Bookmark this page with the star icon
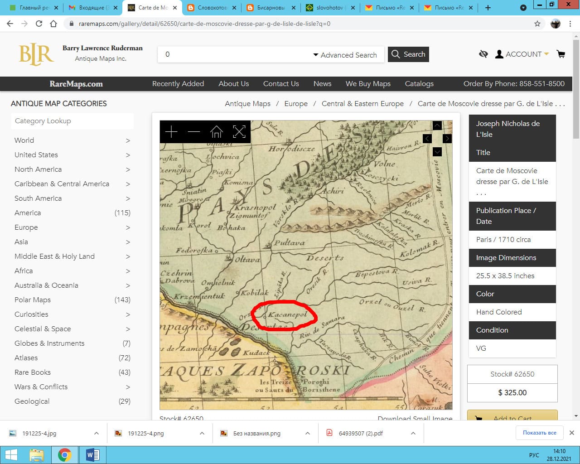Image resolution: width=580 pixels, height=464 pixels. (537, 24)
